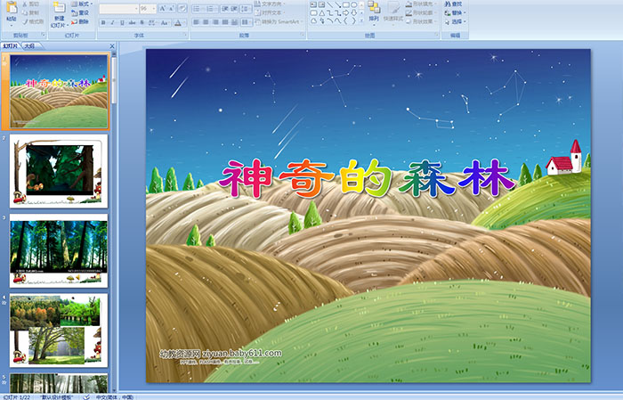Select the straight line shape in the gallery
This screenshot has width=623, height=400.
coord(330,4)
